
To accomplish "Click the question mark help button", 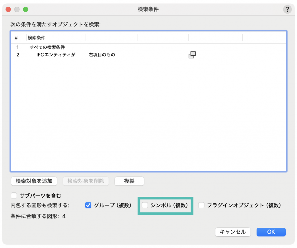I will coord(287,10).
